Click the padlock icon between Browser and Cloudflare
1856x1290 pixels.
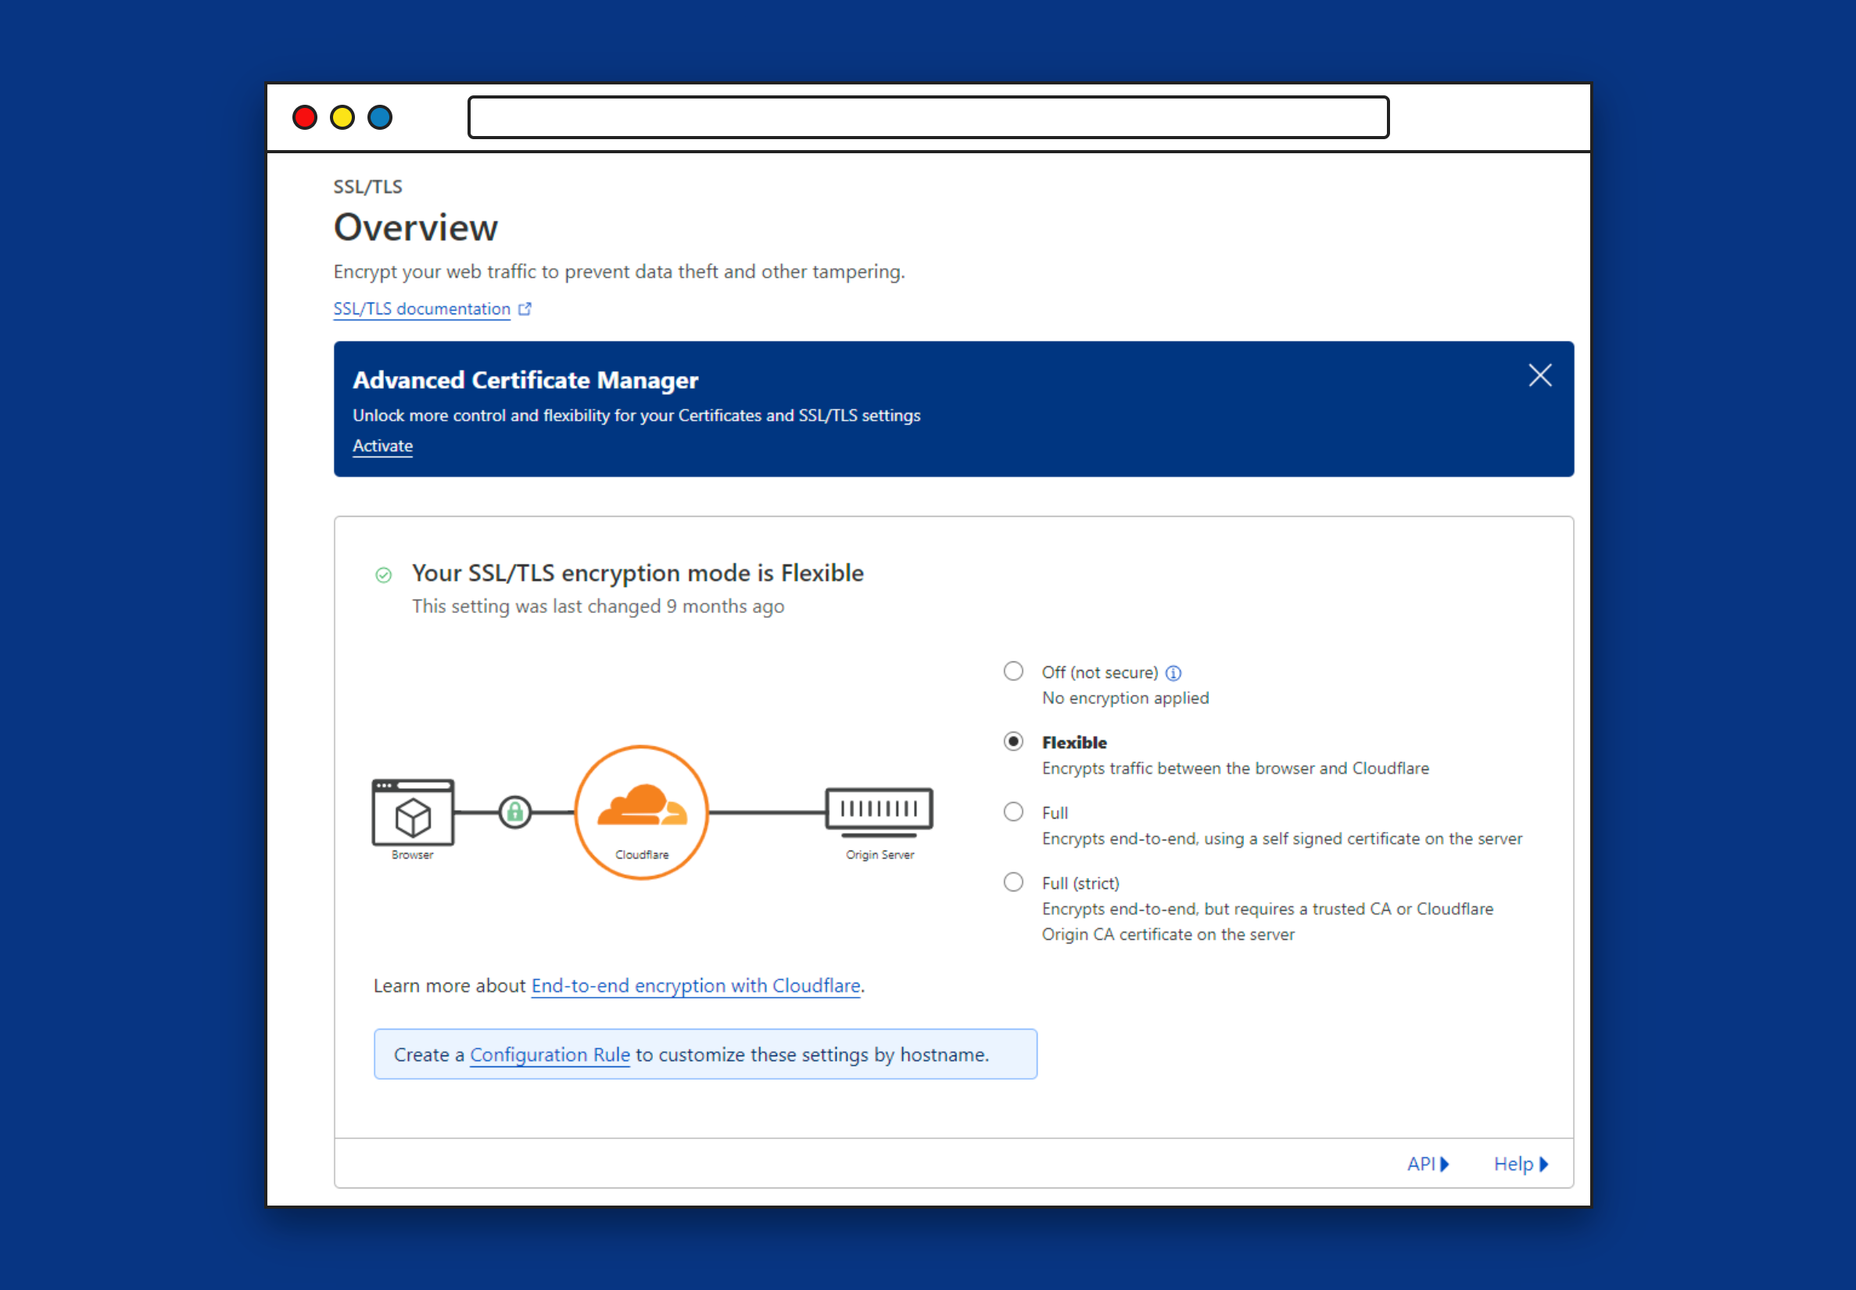(514, 812)
